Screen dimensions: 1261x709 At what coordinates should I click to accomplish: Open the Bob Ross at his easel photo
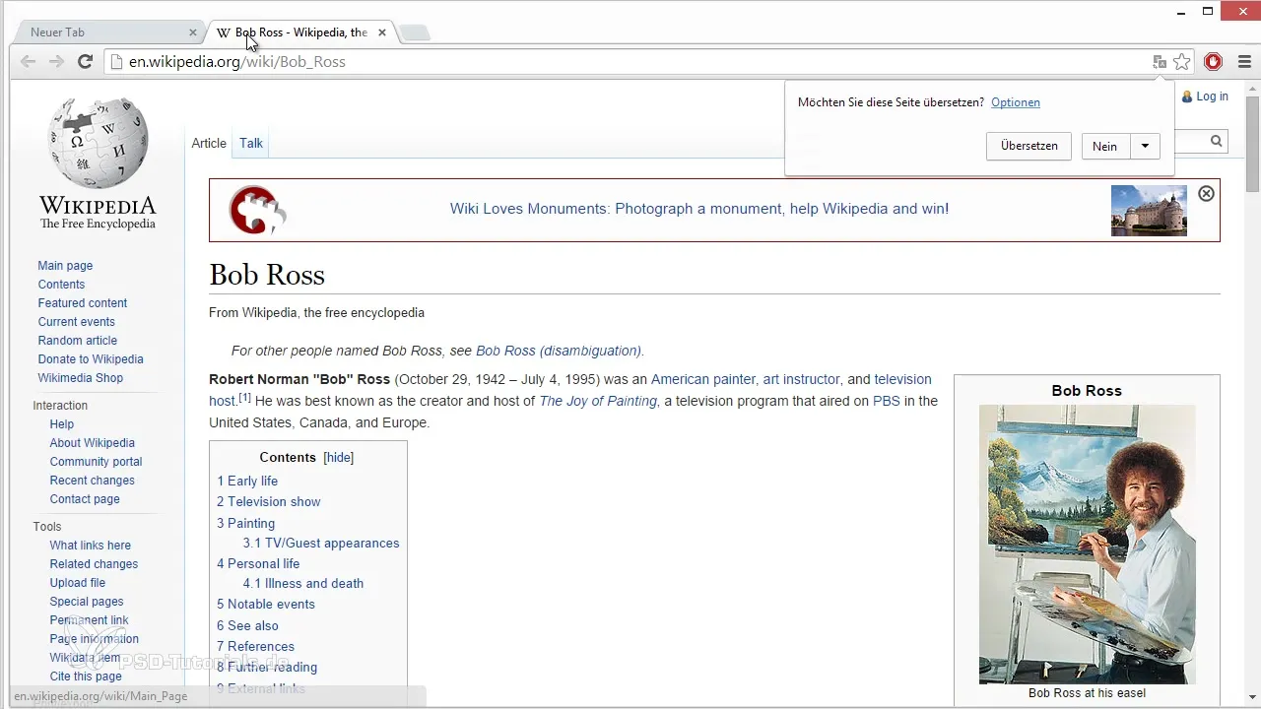1087,544
